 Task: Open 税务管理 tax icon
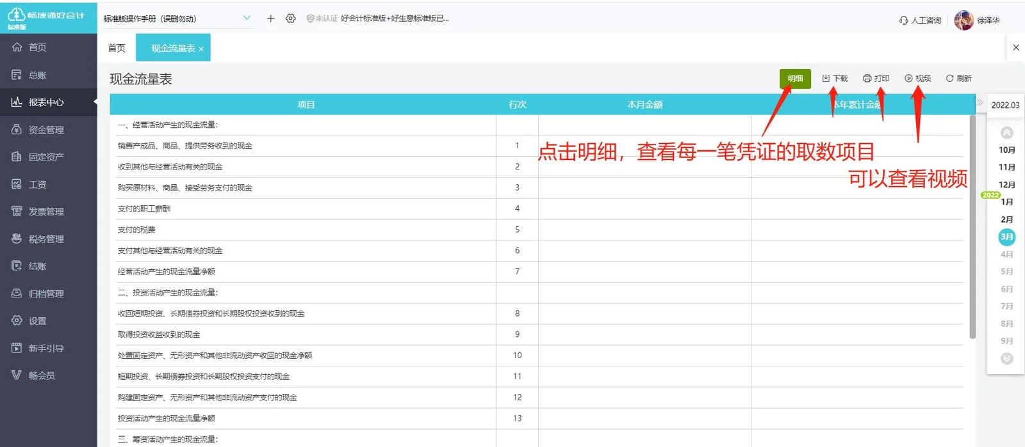(x=17, y=239)
